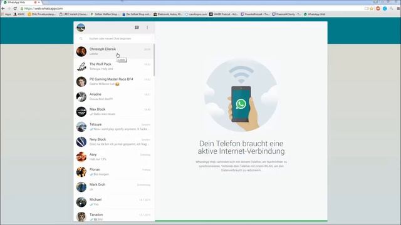This screenshot has height=225, width=401.
Task: Open the three-dot menu above the chat list
Action: [x=147, y=27]
